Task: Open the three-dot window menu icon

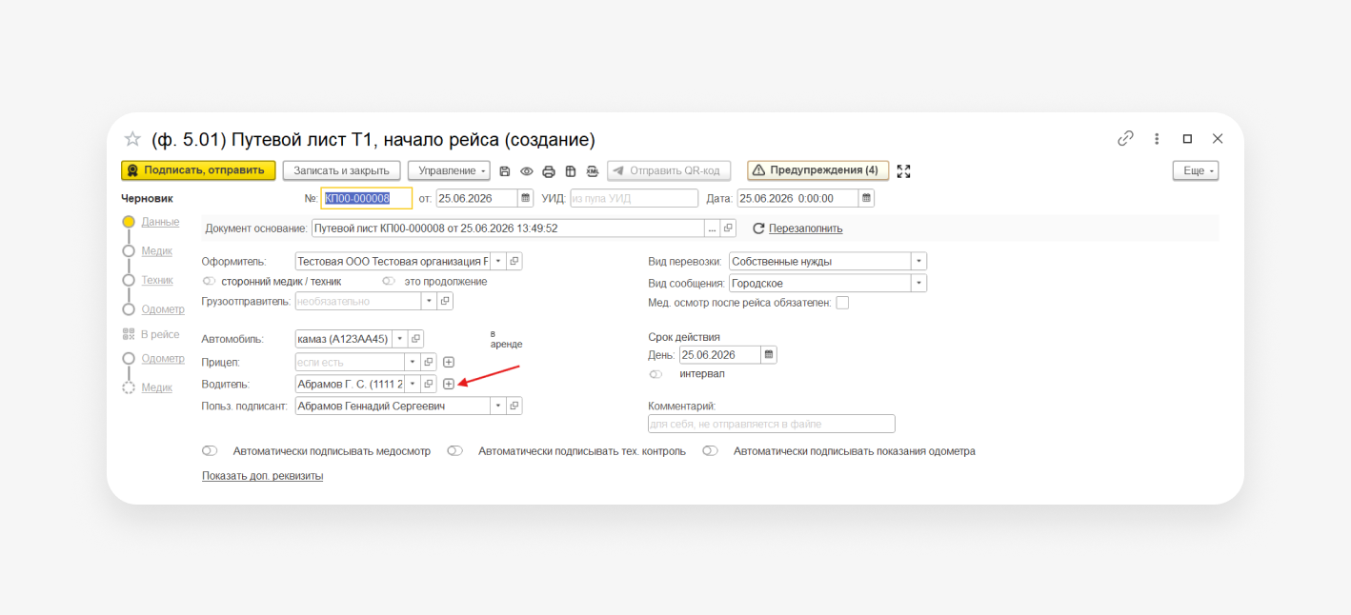Action: (x=1157, y=138)
